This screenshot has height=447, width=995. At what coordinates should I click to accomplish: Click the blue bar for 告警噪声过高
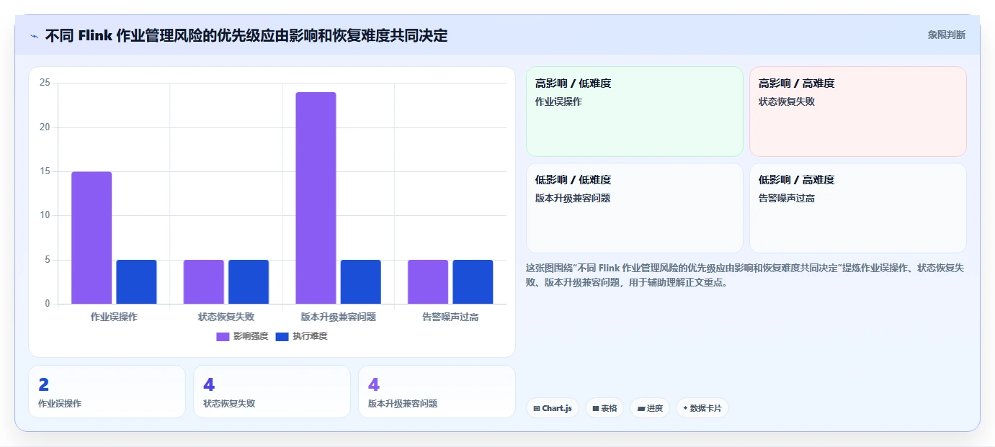tap(473, 281)
